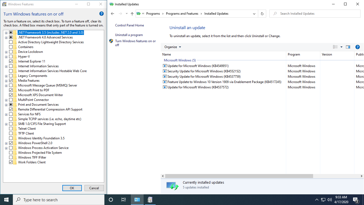Click the Control Panel taskbar icon
The image size is (364, 205).
pyautogui.click(x=137, y=200)
